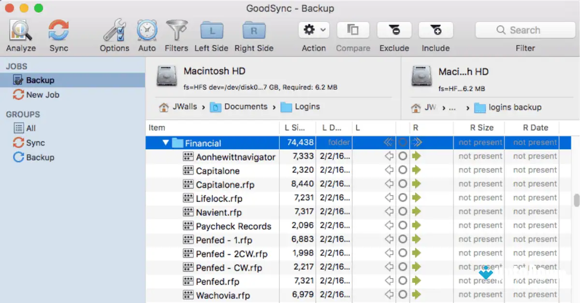
Task: Select the Analyze icon in the toolbar
Action: [20, 30]
